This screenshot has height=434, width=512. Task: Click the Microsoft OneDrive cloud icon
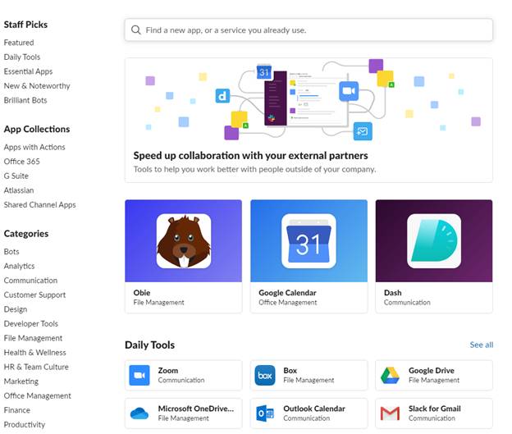(x=139, y=413)
